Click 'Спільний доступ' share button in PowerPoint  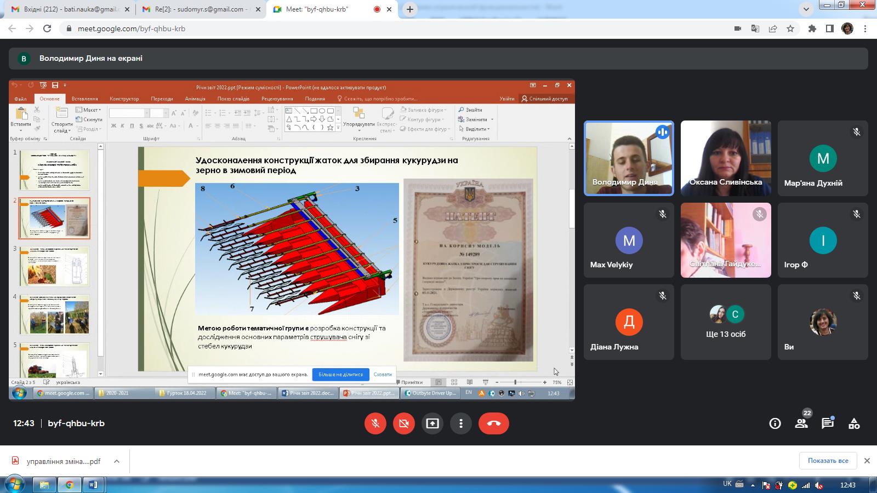[x=544, y=99]
